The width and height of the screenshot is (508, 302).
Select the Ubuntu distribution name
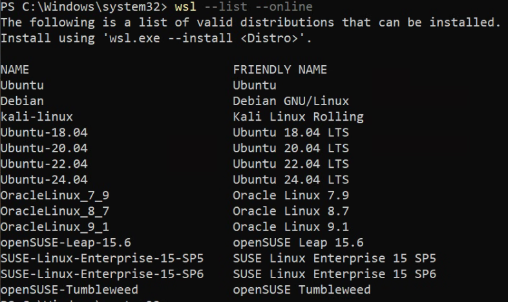(x=22, y=85)
